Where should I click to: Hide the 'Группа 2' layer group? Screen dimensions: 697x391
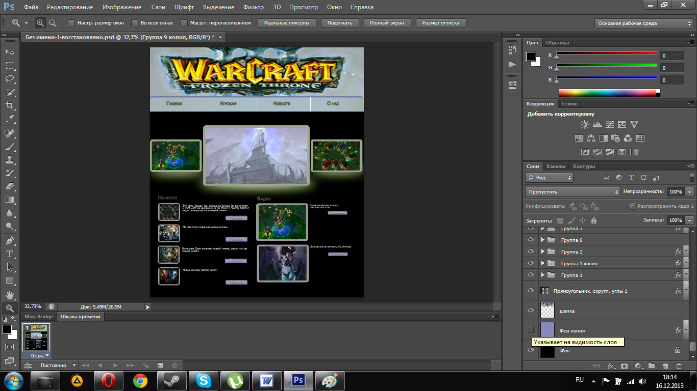(x=531, y=252)
